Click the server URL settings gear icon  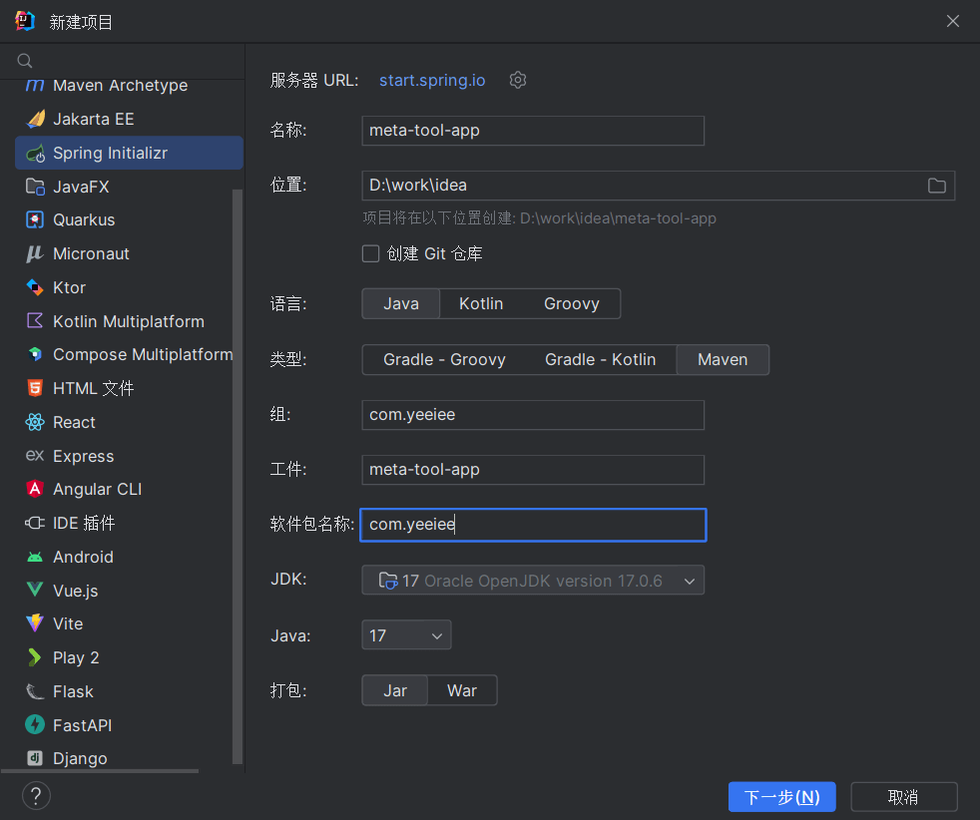517,80
